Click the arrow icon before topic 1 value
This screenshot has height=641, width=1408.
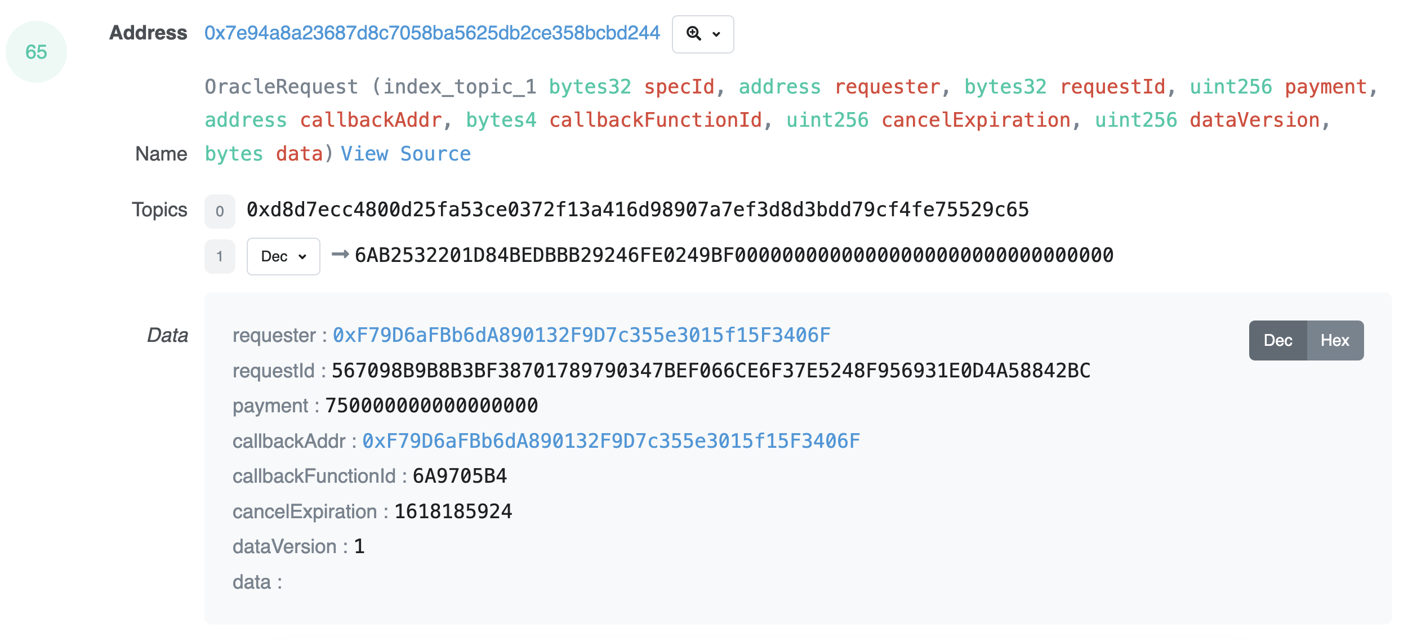pyautogui.click(x=340, y=255)
